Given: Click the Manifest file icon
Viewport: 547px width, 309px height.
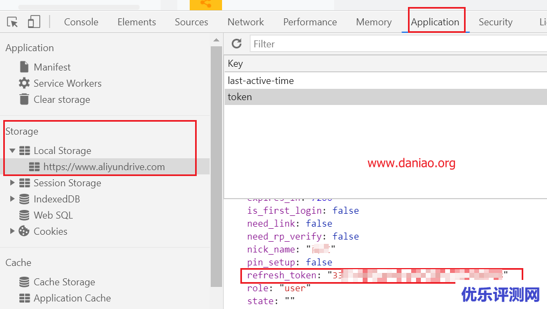Looking at the screenshot, I should click(x=24, y=67).
